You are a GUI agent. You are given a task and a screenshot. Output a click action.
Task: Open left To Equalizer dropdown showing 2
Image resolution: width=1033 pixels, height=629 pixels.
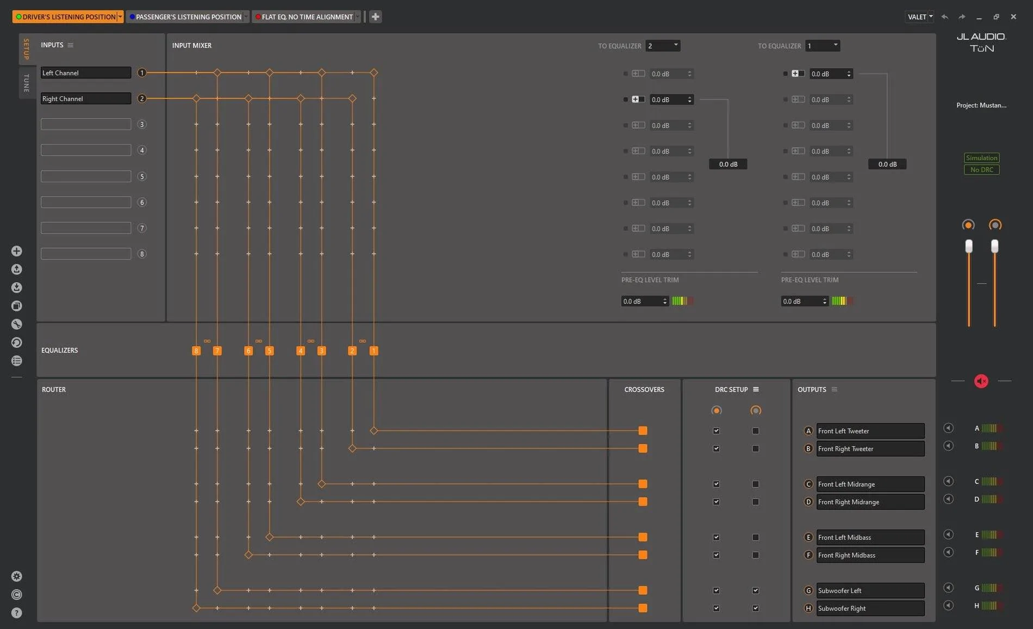663,46
